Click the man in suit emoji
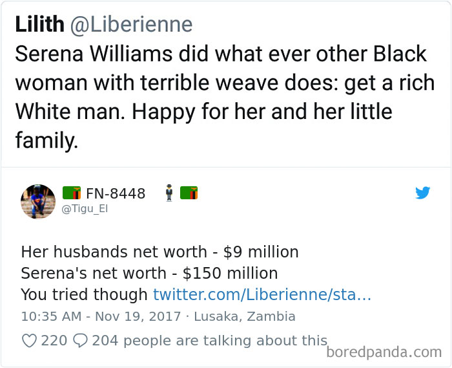The height and width of the screenshot is (368, 452). (x=169, y=193)
